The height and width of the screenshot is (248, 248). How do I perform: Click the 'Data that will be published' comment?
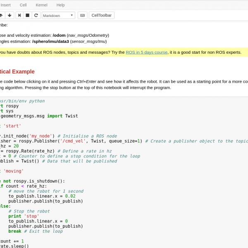[80, 161]
